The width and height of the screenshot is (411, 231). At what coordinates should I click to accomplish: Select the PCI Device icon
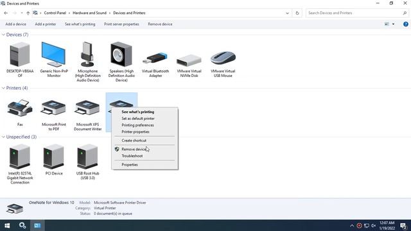(53, 157)
